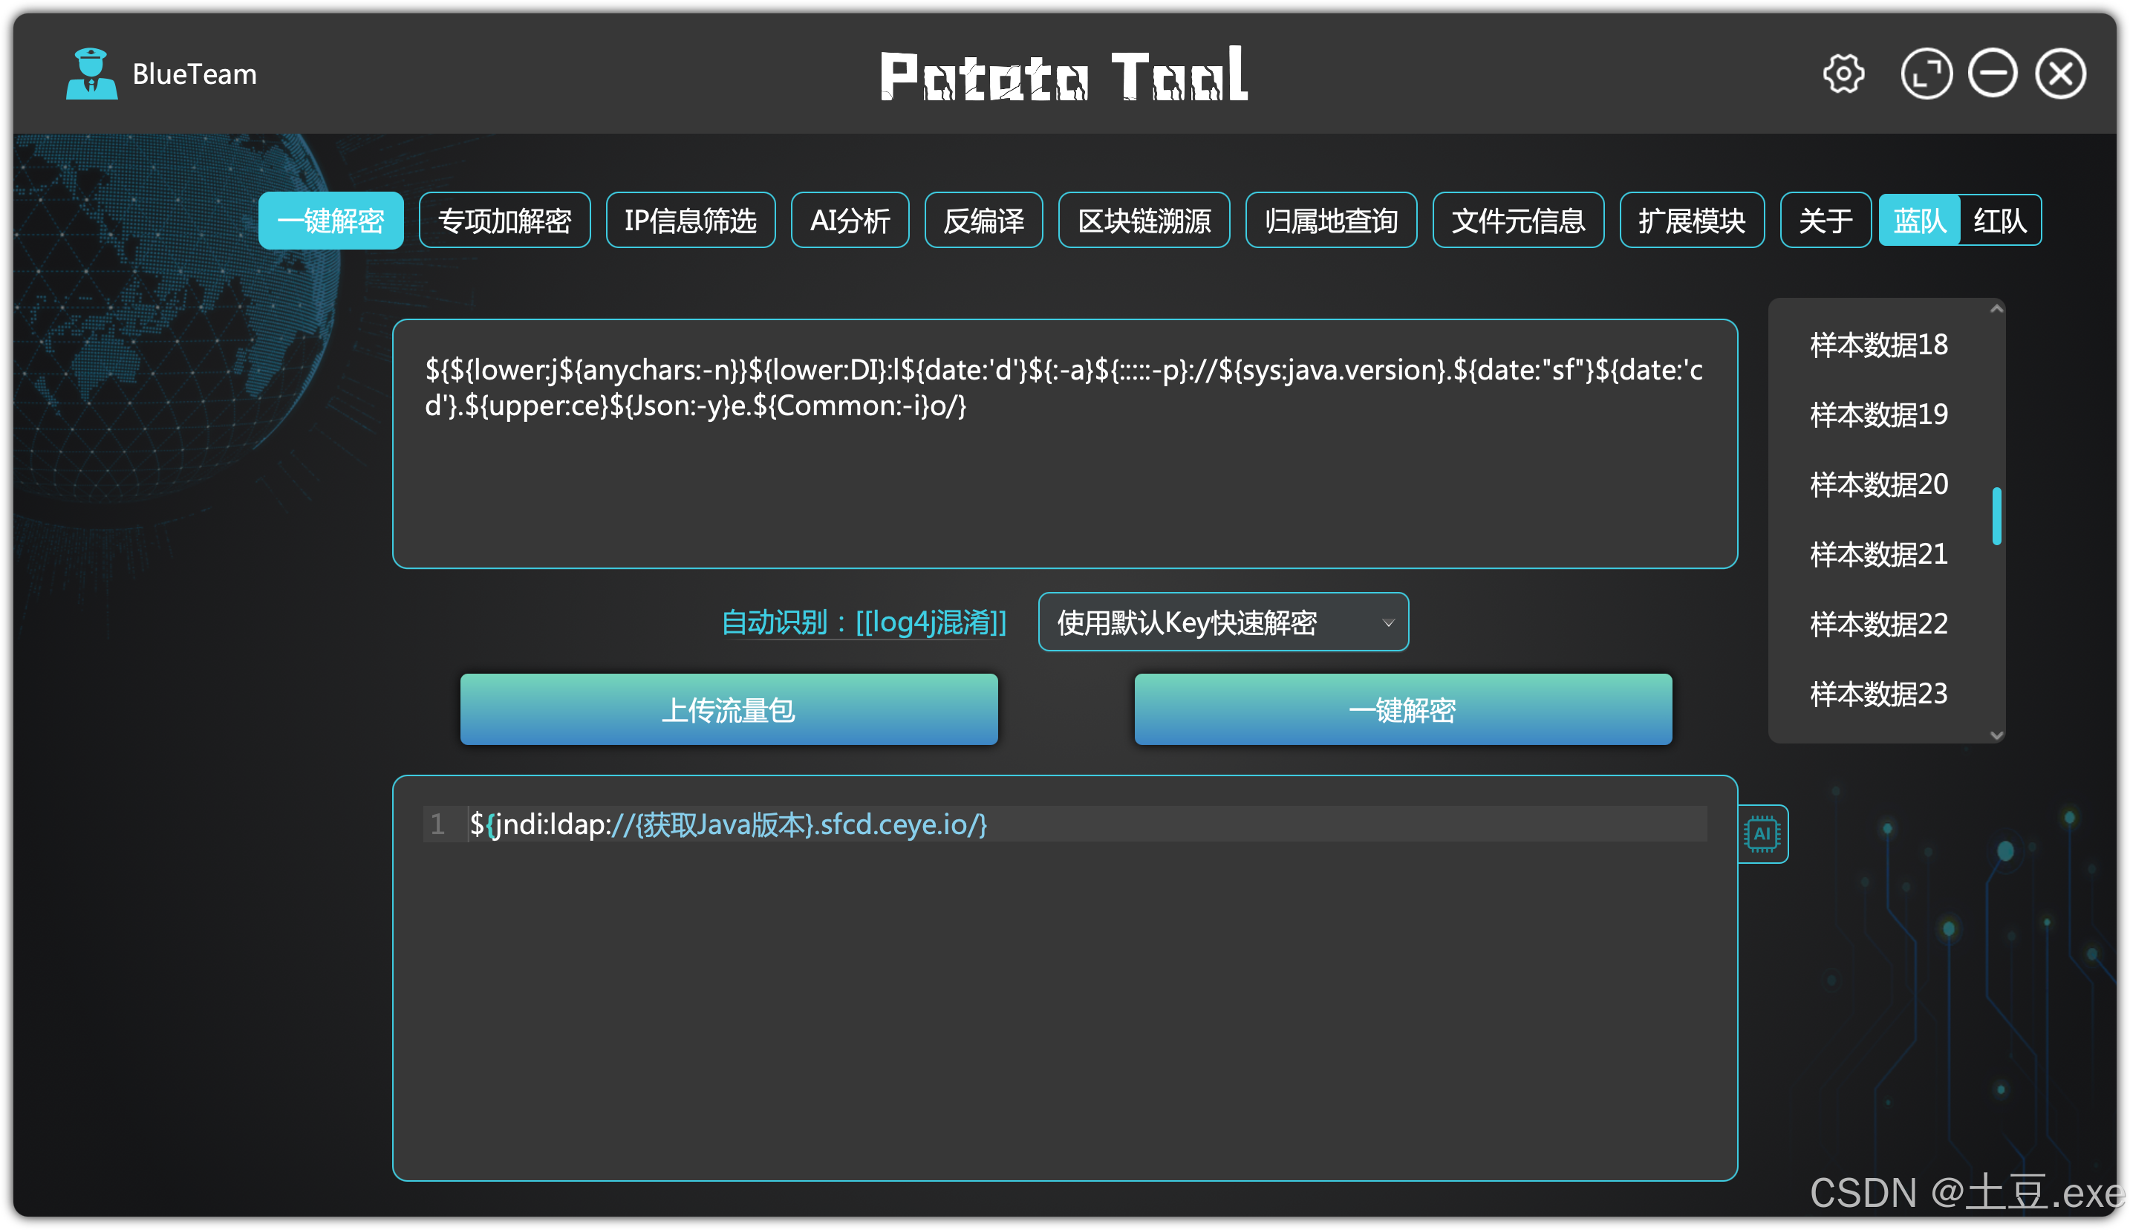This screenshot has height=1230, width=2130.
Task: Click the minimize circle icon
Action: tap(1993, 74)
